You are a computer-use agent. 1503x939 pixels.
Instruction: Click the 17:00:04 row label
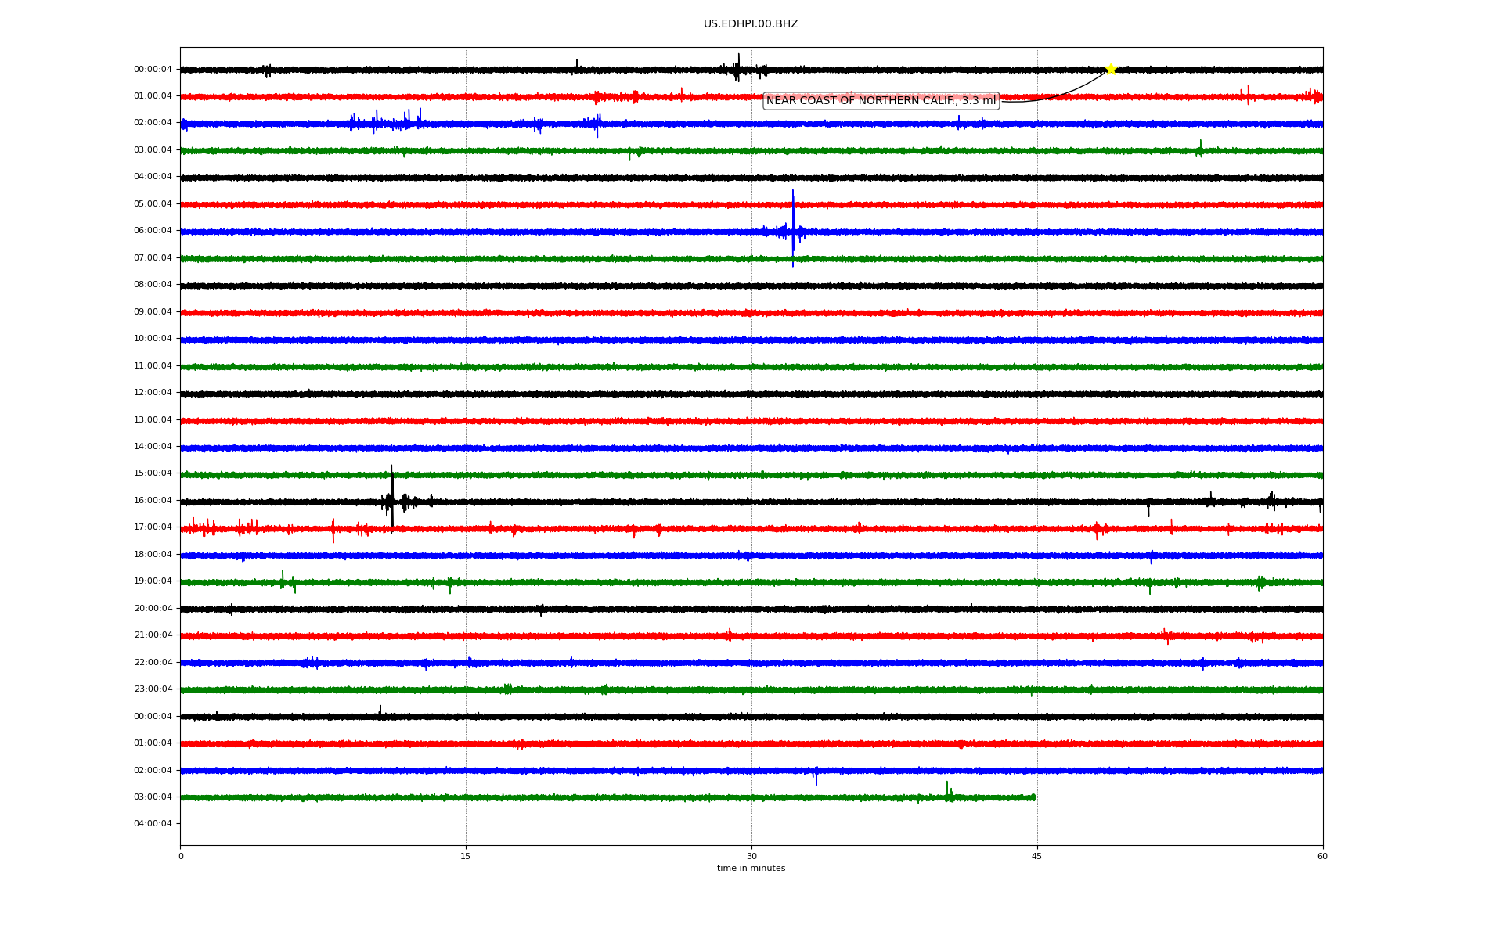coord(153,527)
